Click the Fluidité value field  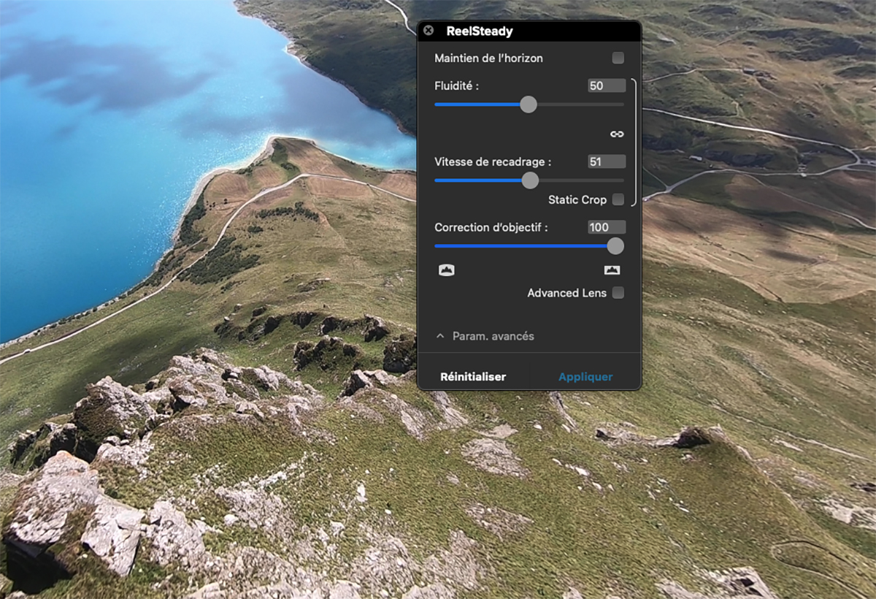coord(607,85)
